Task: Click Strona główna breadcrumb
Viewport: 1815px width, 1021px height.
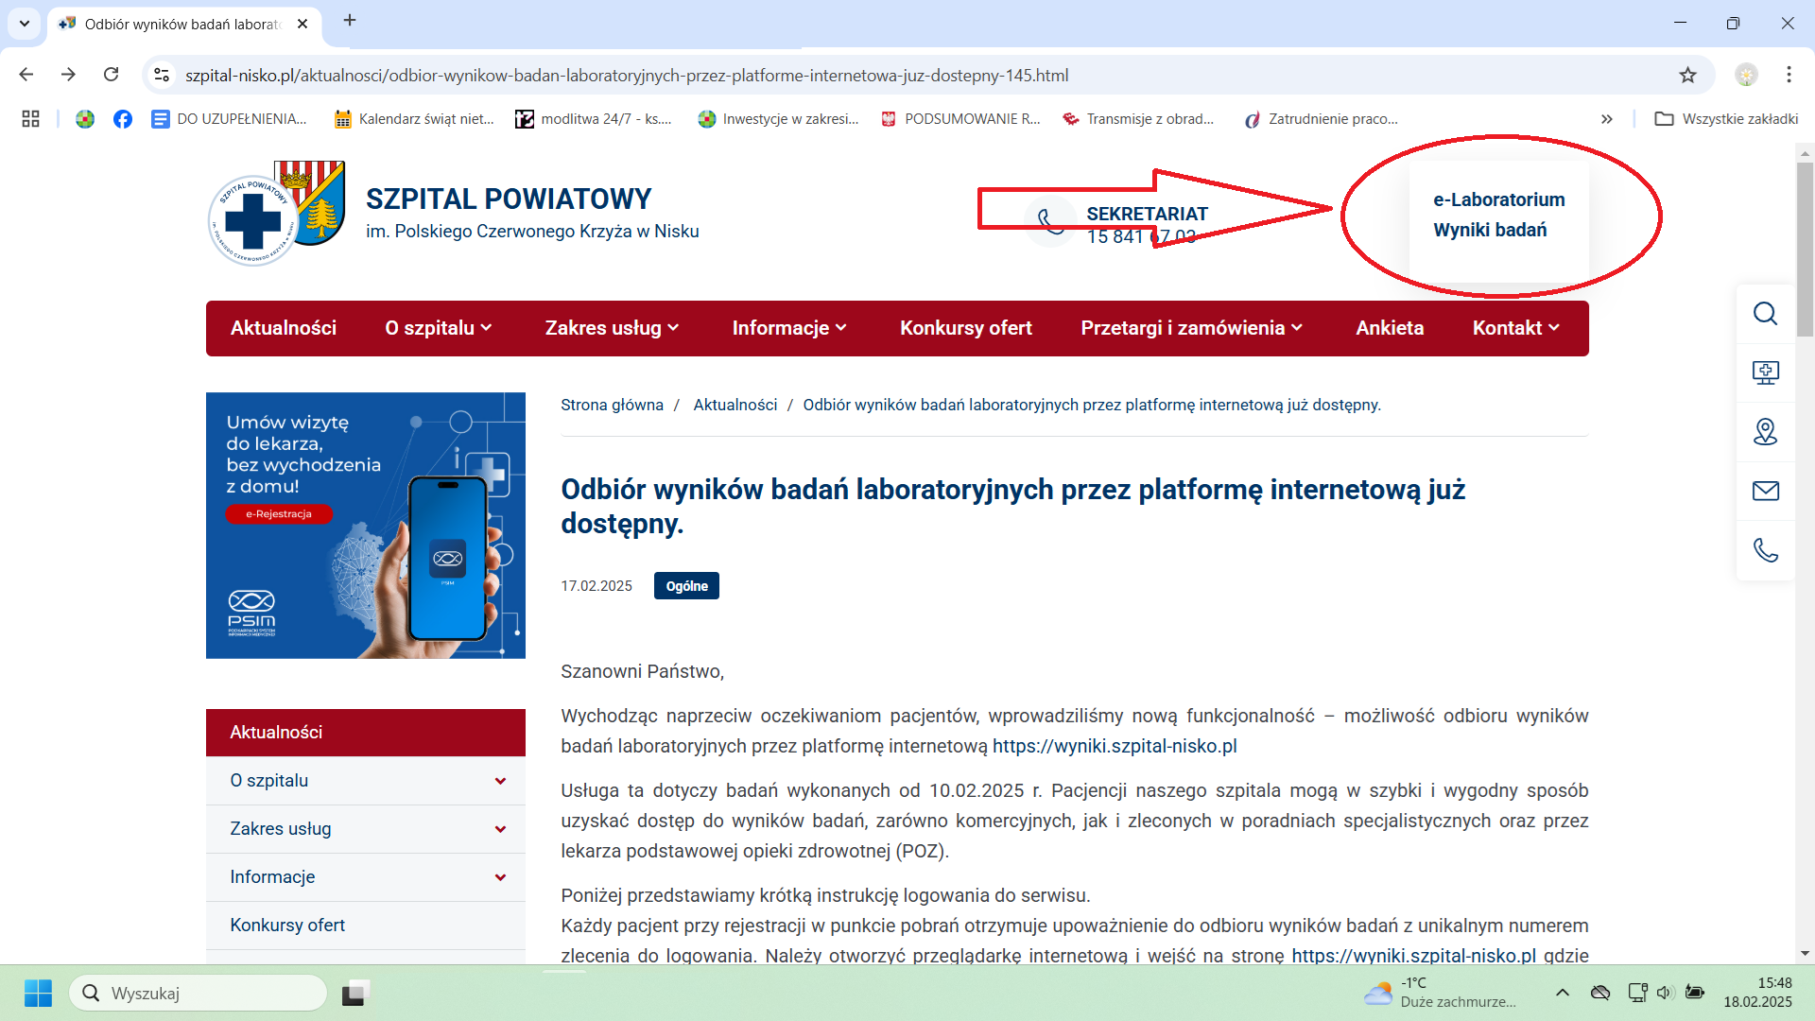Action: click(612, 405)
